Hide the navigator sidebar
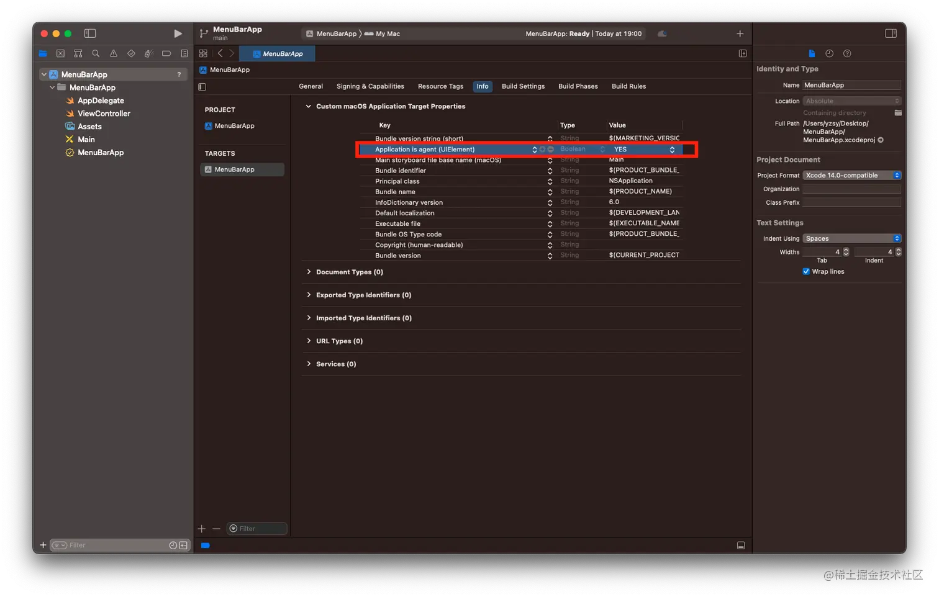Image resolution: width=939 pixels, height=597 pixels. (90, 34)
